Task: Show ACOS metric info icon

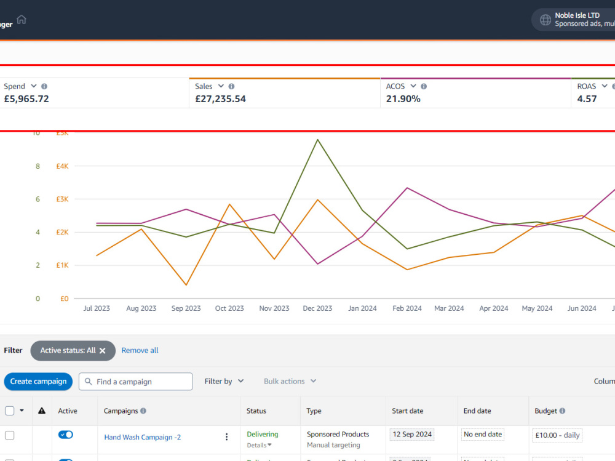Action: [424, 86]
